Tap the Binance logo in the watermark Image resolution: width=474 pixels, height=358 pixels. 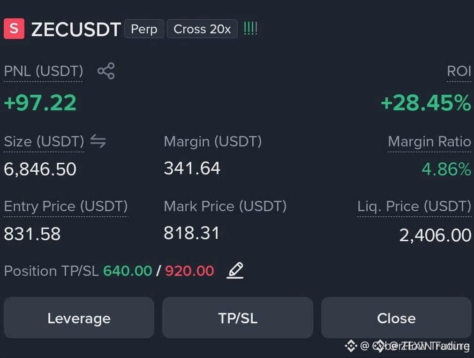351,346
